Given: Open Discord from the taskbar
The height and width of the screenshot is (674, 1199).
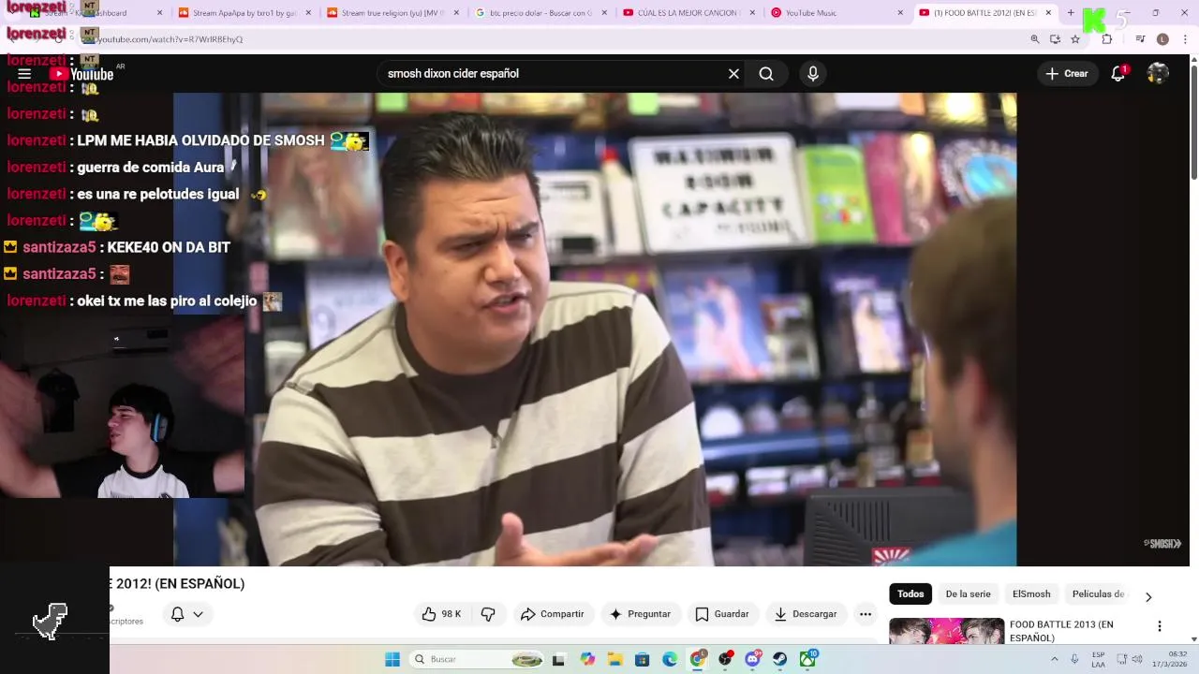Looking at the screenshot, I should pos(752,659).
